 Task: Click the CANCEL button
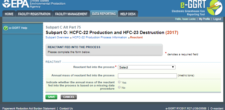(69, 97)
